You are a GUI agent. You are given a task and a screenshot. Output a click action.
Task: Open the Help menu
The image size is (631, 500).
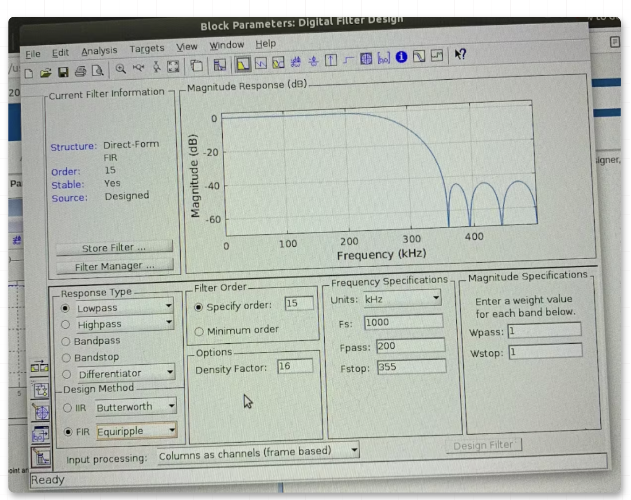pos(266,44)
